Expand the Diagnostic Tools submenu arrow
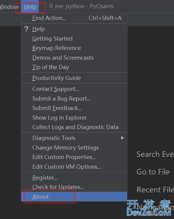This screenshot has height=219, width=174. (x=122, y=138)
